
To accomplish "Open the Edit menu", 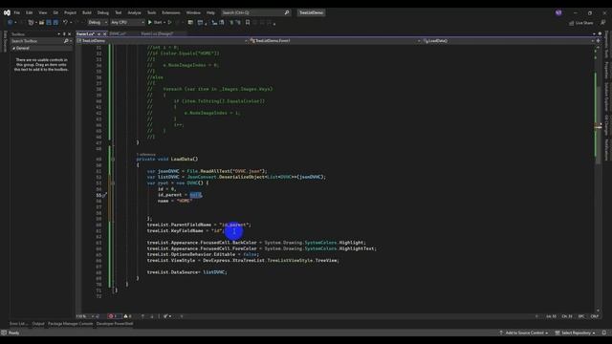I will point(30,12).
